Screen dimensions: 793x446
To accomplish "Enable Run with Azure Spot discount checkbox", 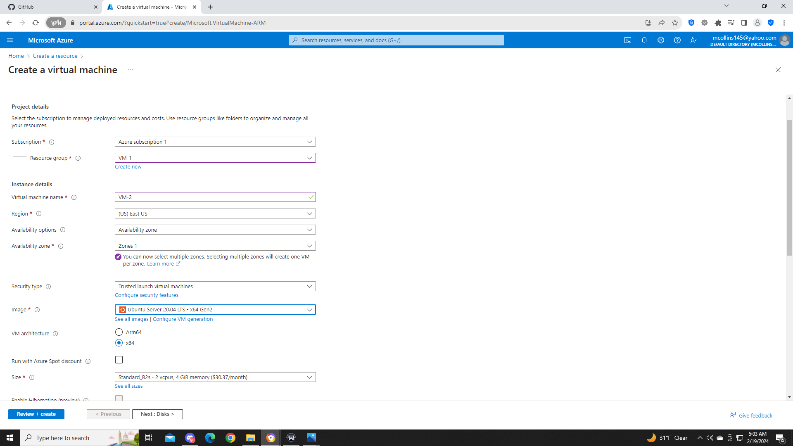I will click(119, 360).
